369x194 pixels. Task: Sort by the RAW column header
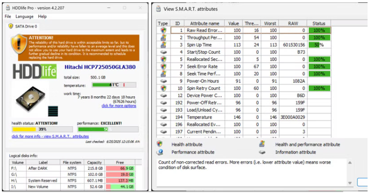293,23
